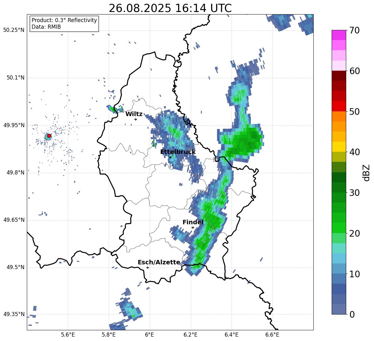374x341 pixels.
Task: Click the cross marker at Findel
Action: [x=193, y=228]
